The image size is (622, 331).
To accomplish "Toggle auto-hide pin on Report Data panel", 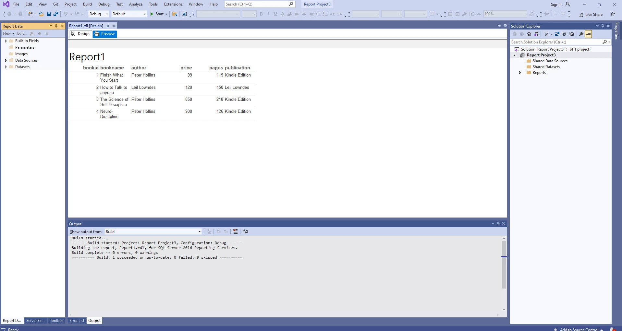I will tap(56, 26).
